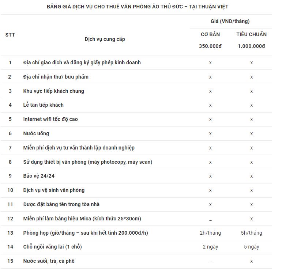Select the STT column header
This screenshot has width=286, height=269.
(10, 35)
